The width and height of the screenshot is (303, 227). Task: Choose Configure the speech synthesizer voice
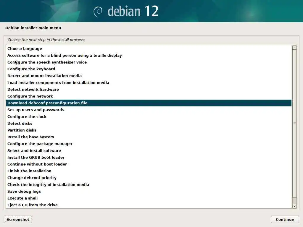[x=149, y=62]
